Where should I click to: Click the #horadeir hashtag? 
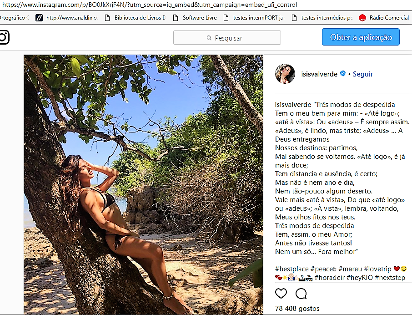point(329,277)
